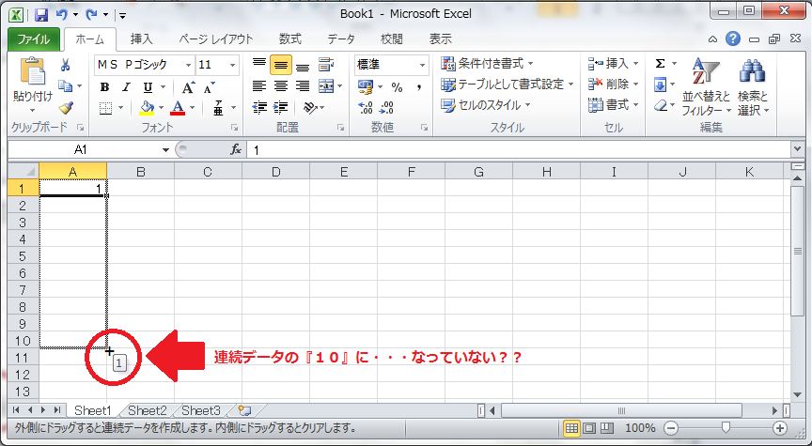Open font size dropdown showing 11

232,65
